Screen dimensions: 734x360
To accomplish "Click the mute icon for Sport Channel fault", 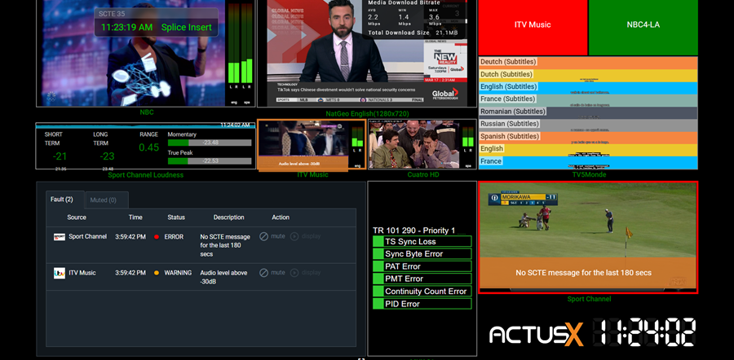I will coord(263,236).
